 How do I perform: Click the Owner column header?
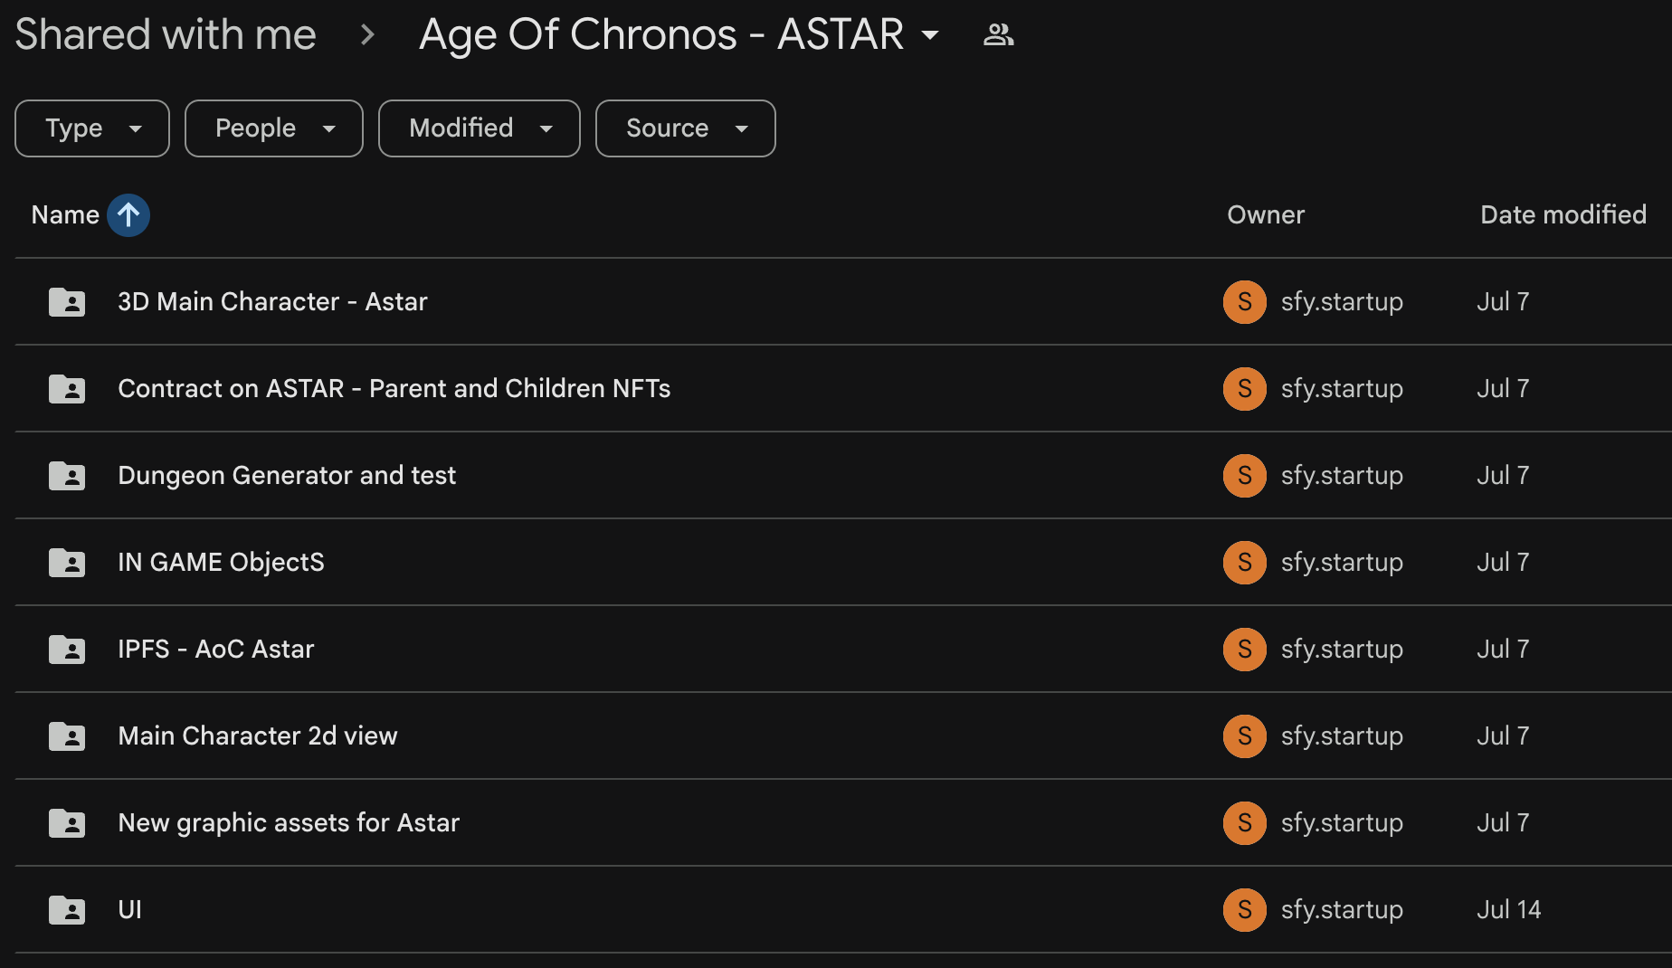[x=1265, y=215]
